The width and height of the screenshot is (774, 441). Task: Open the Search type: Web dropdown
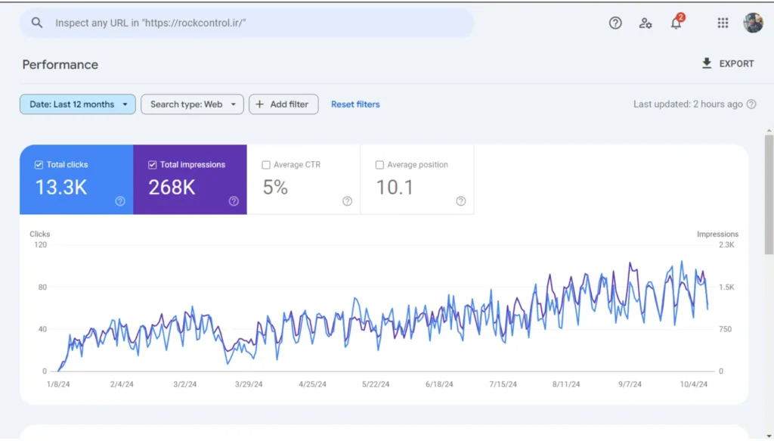pyautogui.click(x=192, y=104)
